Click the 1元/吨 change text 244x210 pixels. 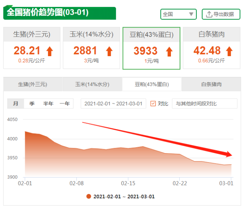[152, 61]
